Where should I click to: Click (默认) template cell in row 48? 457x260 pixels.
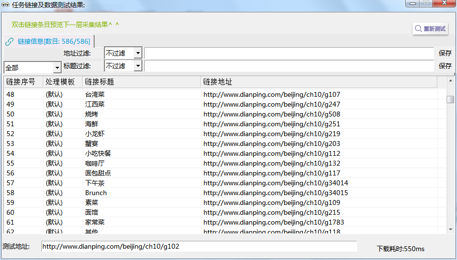(x=54, y=94)
